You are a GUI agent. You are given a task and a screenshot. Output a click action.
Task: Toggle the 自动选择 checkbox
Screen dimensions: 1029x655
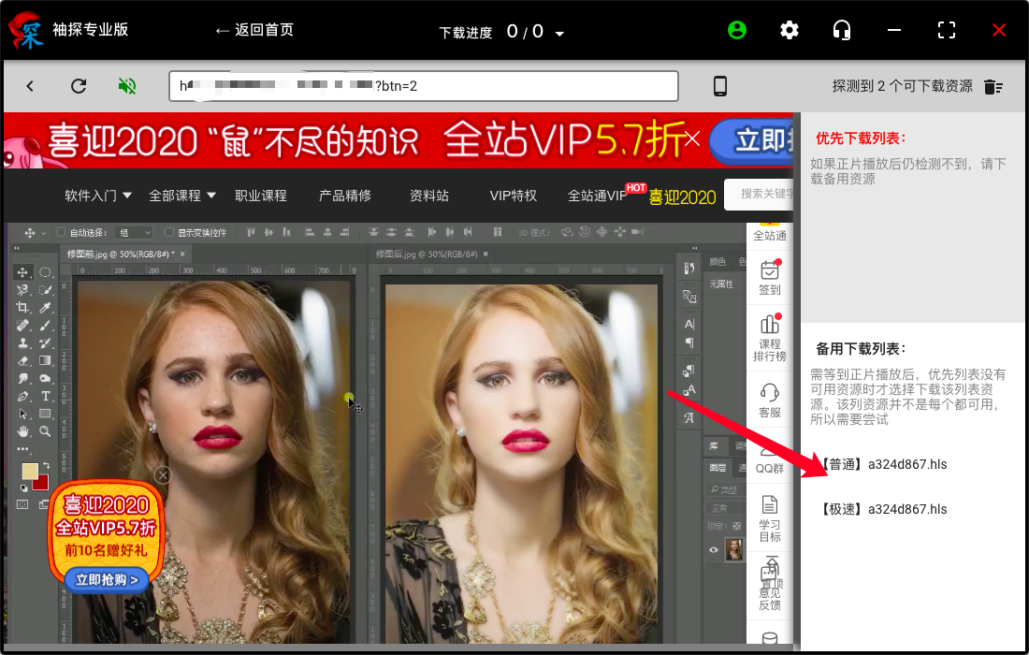[x=61, y=232]
